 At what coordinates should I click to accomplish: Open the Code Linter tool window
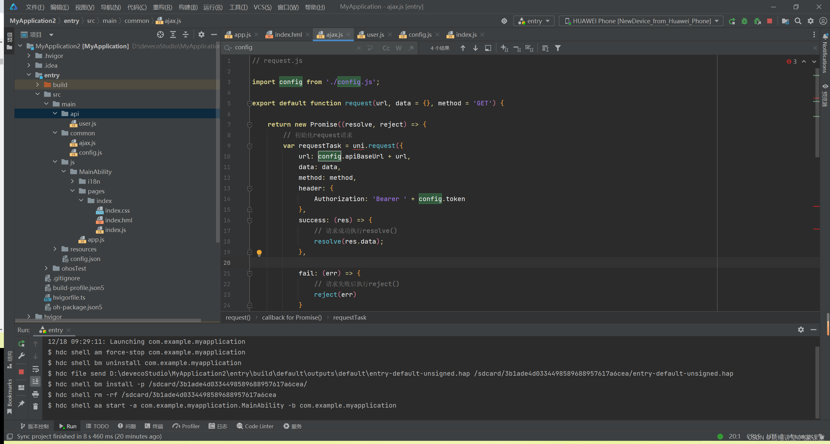(x=255, y=426)
